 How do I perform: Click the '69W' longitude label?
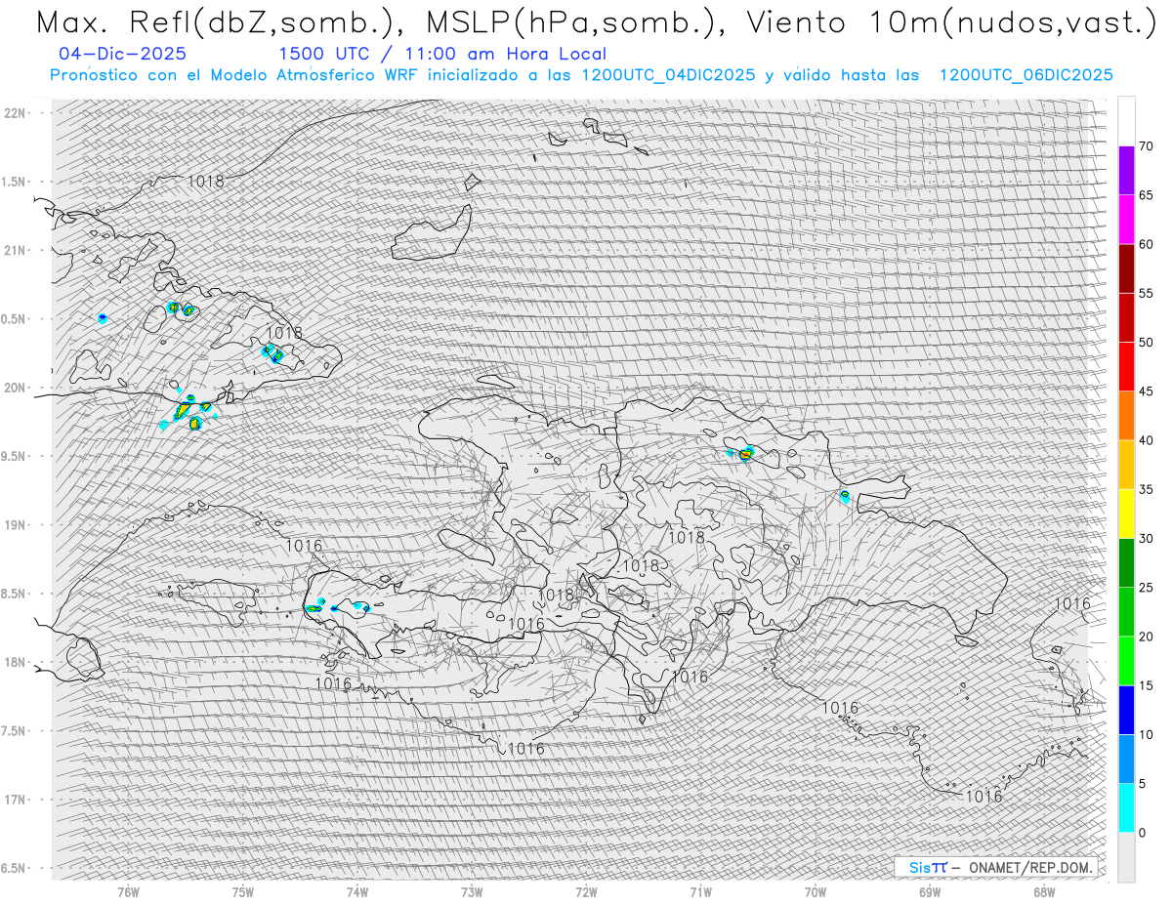tap(929, 891)
